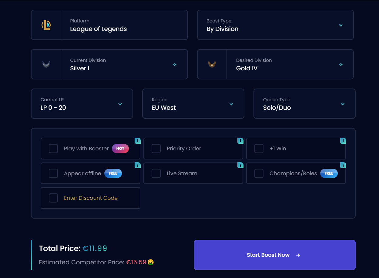Check the Priority Order option
This screenshot has height=278, width=379.
coord(156,149)
